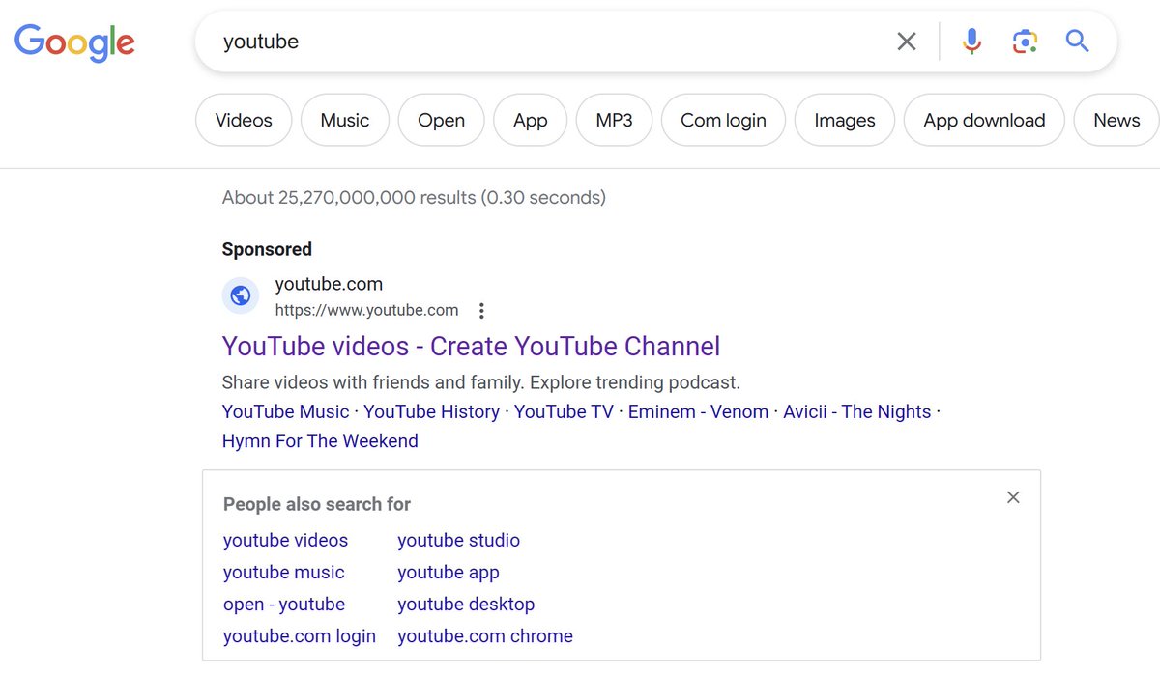This screenshot has height=675, width=1160.
Task: Search for youtube desktop suggestion
Action: 466,605
